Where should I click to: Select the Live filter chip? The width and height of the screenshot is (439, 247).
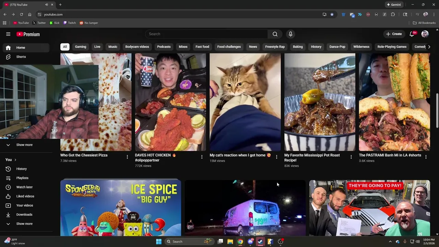tap(97, 47)
